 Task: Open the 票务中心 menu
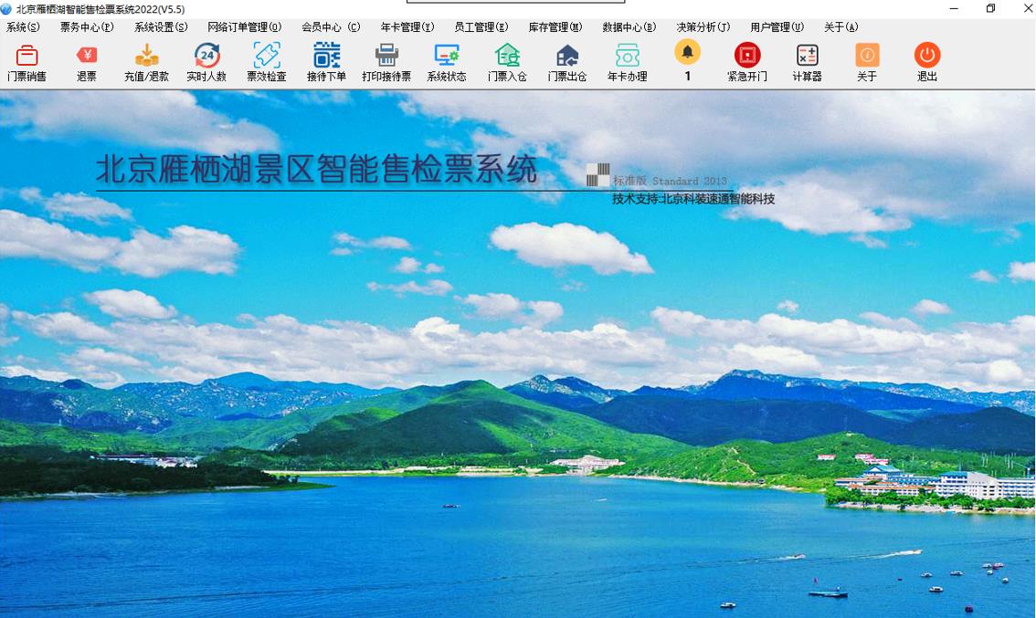[87, 27]
